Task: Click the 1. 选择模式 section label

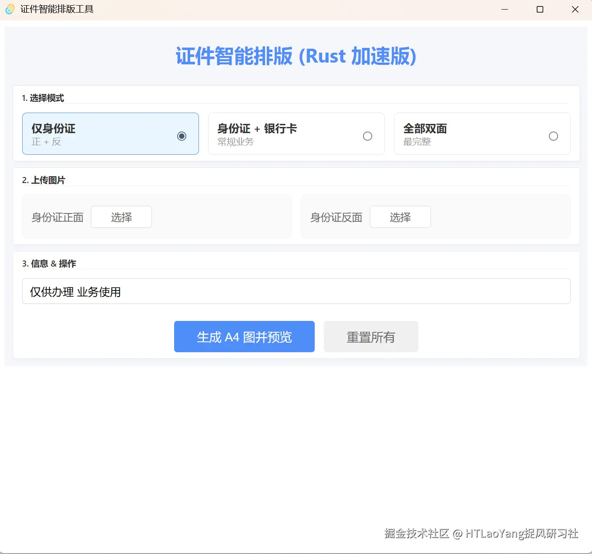Action: (43, 98)
